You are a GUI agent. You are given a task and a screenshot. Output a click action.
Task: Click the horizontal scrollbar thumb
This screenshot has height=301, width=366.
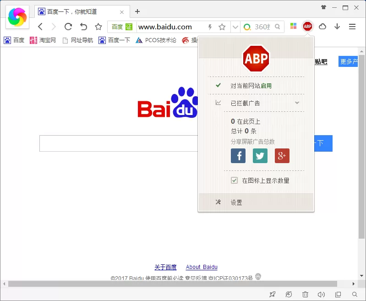[x=173, y=284]
